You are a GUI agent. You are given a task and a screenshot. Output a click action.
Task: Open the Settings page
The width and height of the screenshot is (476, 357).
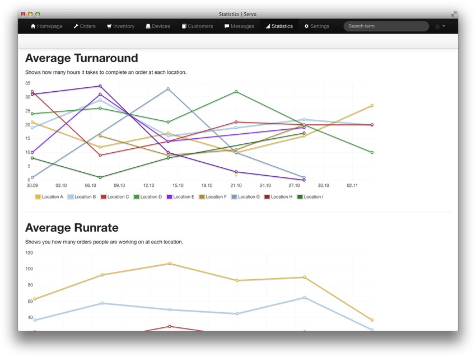click(x=317, y=26)
